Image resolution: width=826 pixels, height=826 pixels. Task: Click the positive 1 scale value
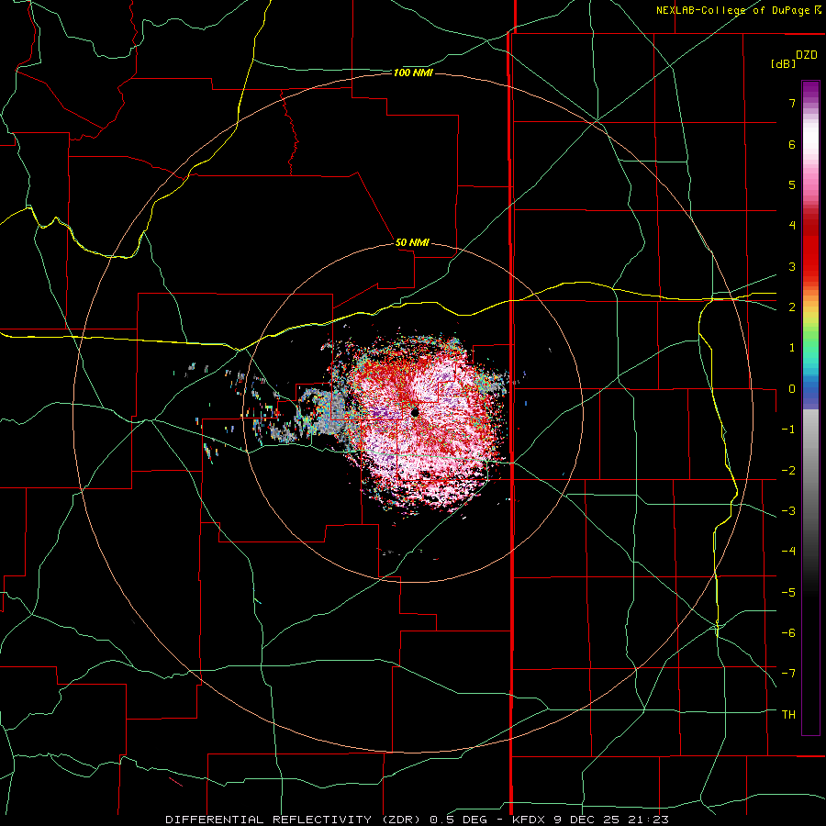[x=792, y=348]
